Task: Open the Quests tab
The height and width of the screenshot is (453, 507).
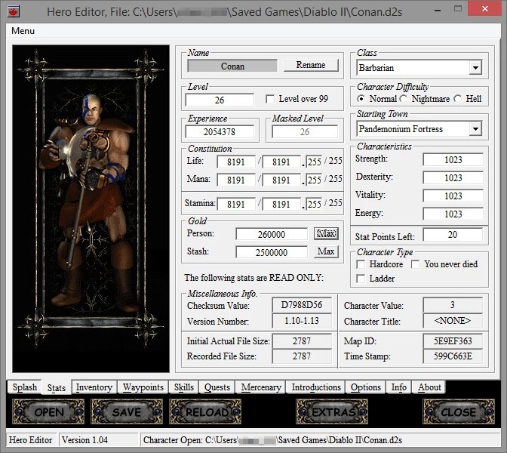Action: (217, 387)
